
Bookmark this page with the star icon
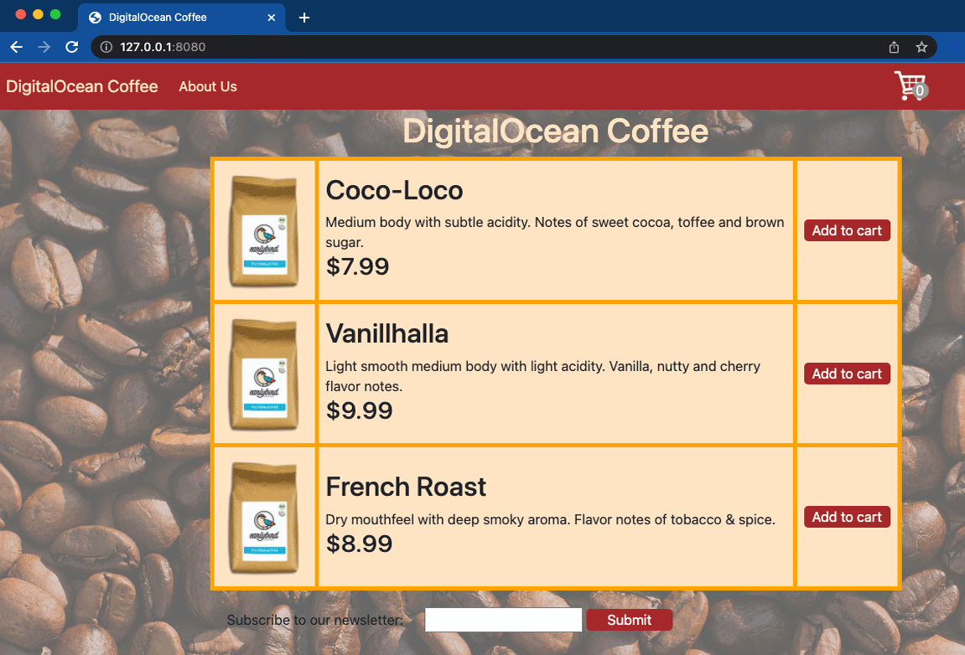click(921, 48)
